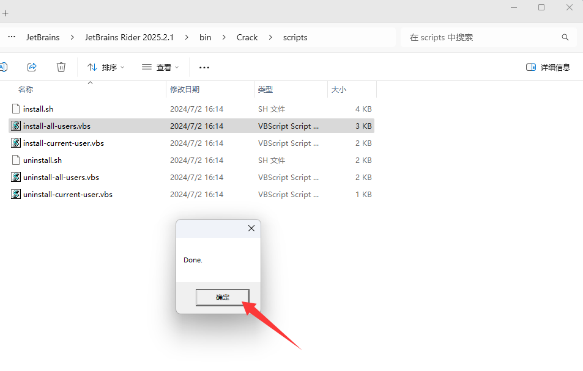Open the view (查看) dropdown
The image size is (583, 371).
(x=160, y=67)
